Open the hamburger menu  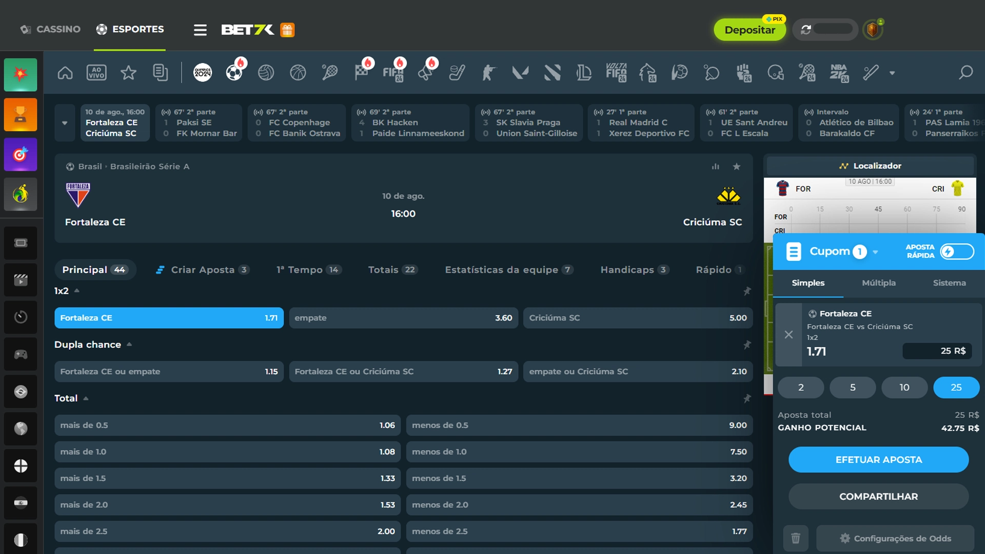[x=200, y=30]
